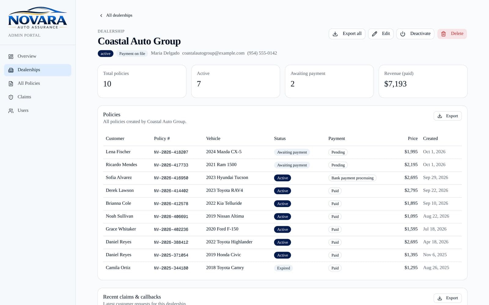
Task: Click the active dealership status badge
Action: [x=105, y=54]
